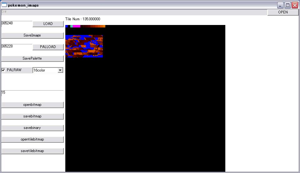Click the image offset field showing 385248
This screenshot has width=300, height=173.
point(17,24)
